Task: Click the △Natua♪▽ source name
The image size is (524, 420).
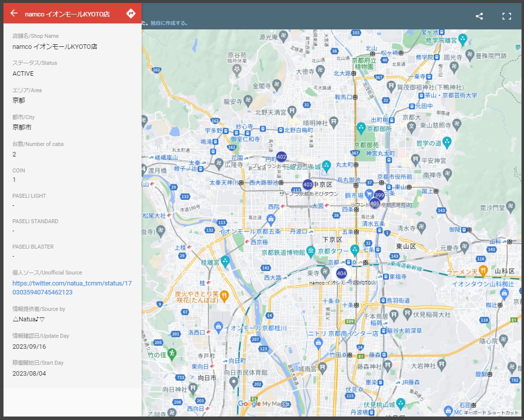Action: coord(28,319)
